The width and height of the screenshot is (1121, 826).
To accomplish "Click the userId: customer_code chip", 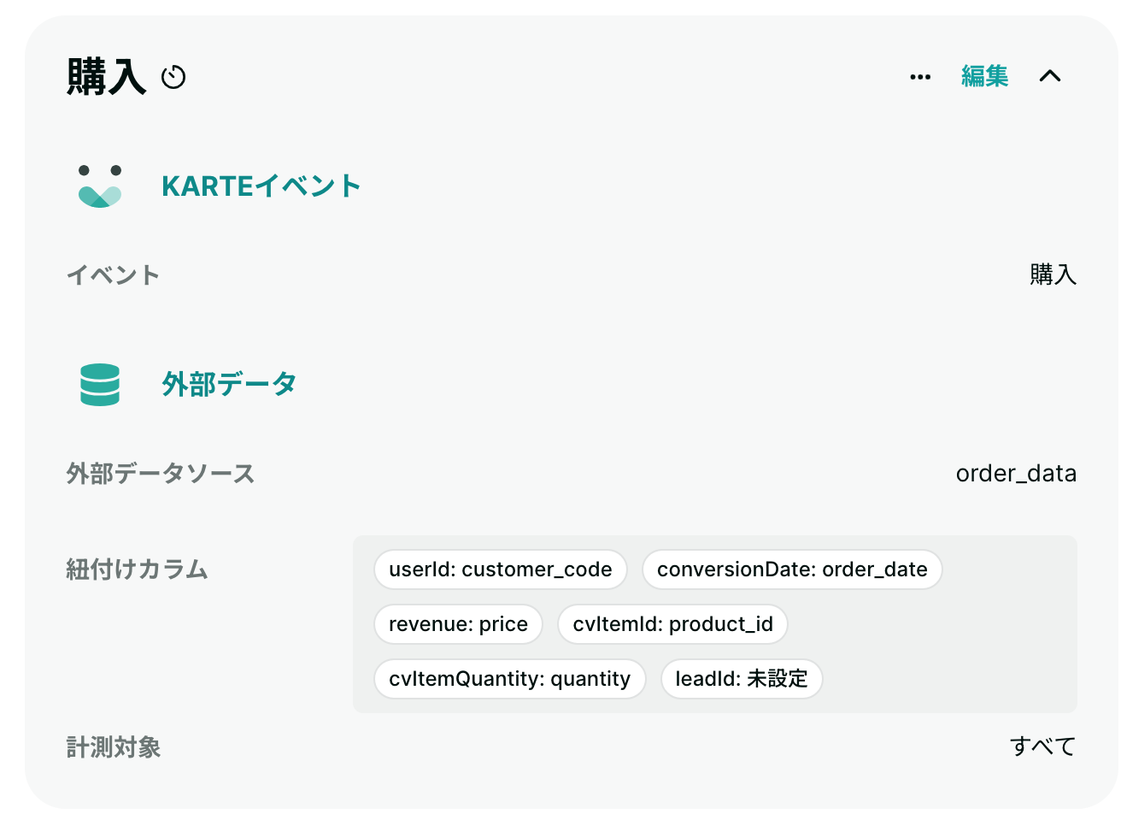I will coord(501,569).
